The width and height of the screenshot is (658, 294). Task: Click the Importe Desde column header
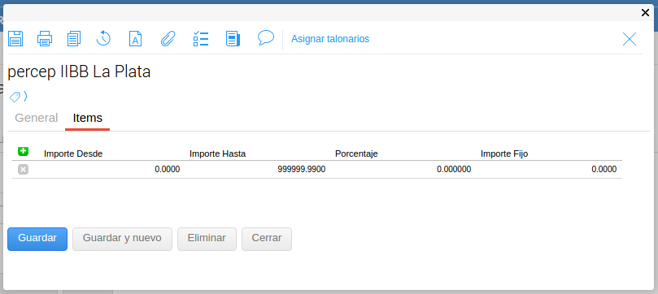73,153
